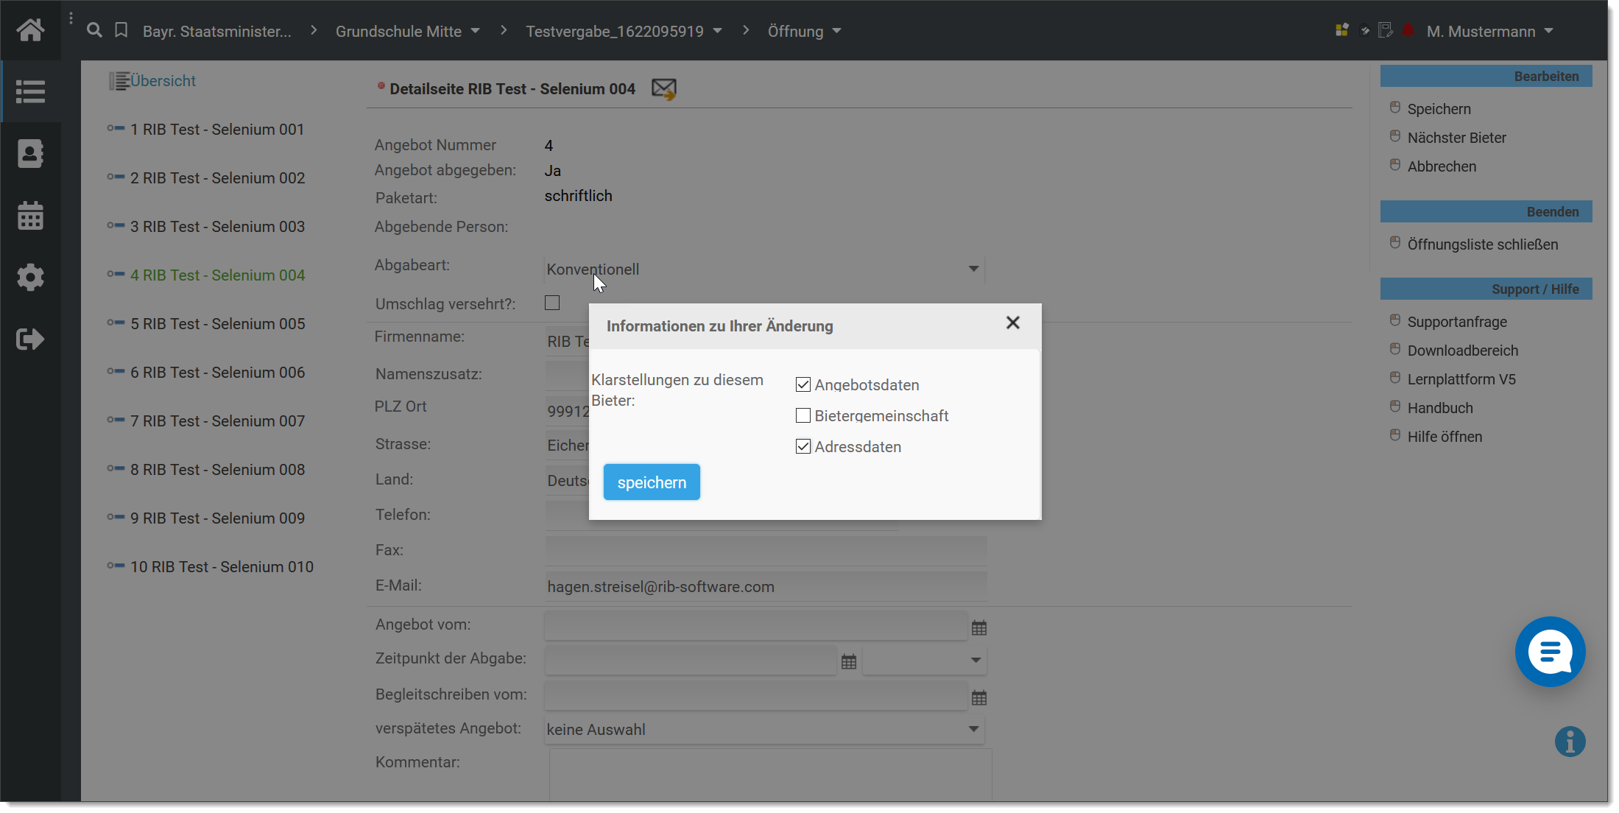Click Öffnungsliste schließen
1619x813 pixels.
coord(1482,244)
